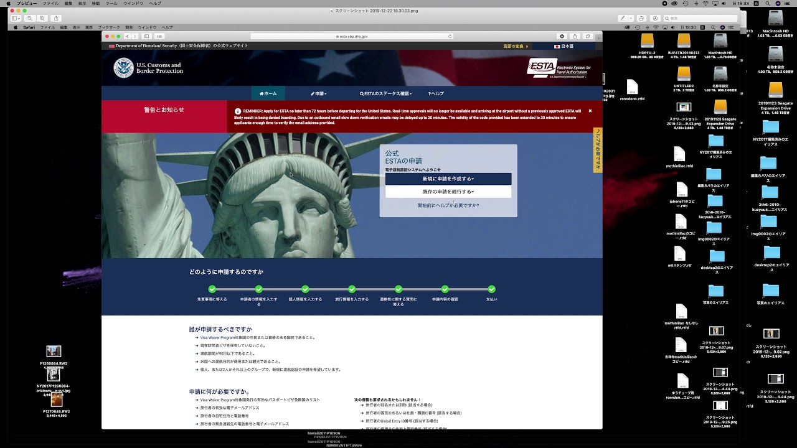Add a new Safari tab with the plus button

click(x=598, y=37)
